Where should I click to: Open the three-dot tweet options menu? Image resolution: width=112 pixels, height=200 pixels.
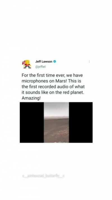tap(89, 62)
